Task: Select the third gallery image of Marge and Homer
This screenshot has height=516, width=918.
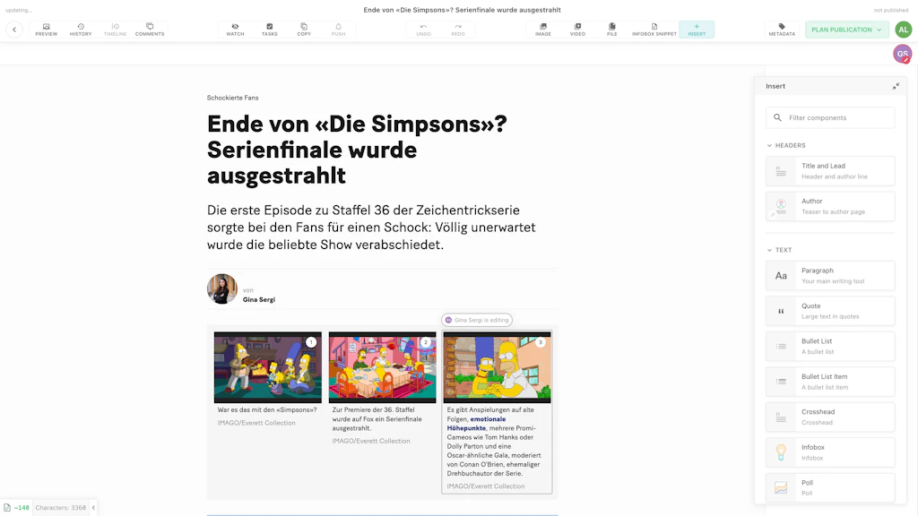Action: click(497, 367)
